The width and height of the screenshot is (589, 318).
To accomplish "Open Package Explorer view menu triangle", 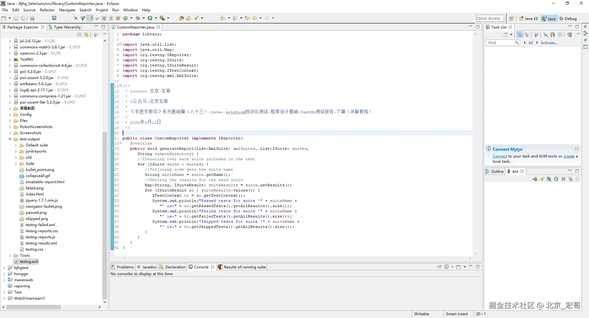I will click(x=105, y=34).
